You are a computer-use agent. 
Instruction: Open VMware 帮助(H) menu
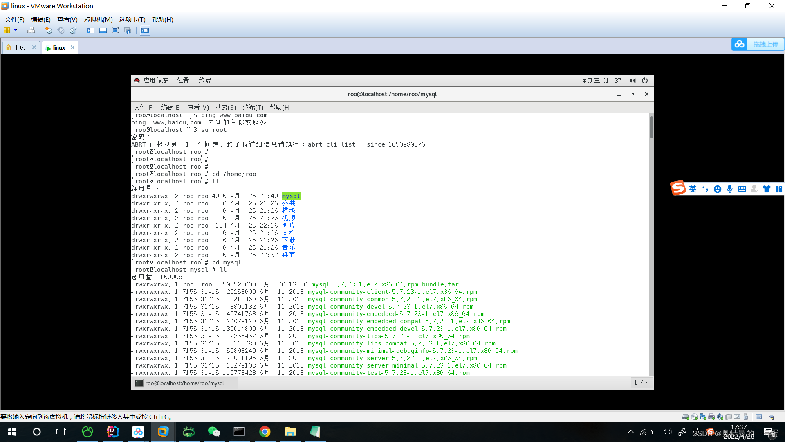coord(162,19)
